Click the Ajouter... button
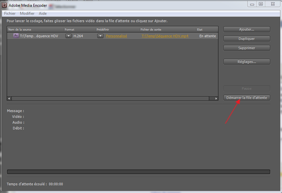282x193 pixels. tap(247, 29)
